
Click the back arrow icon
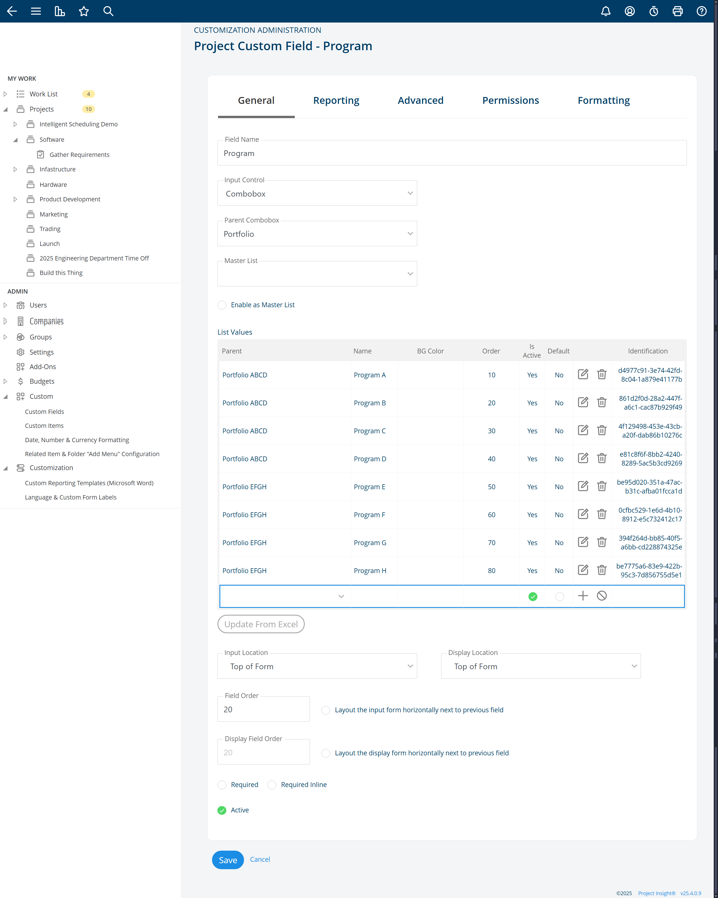pos(12,11)
